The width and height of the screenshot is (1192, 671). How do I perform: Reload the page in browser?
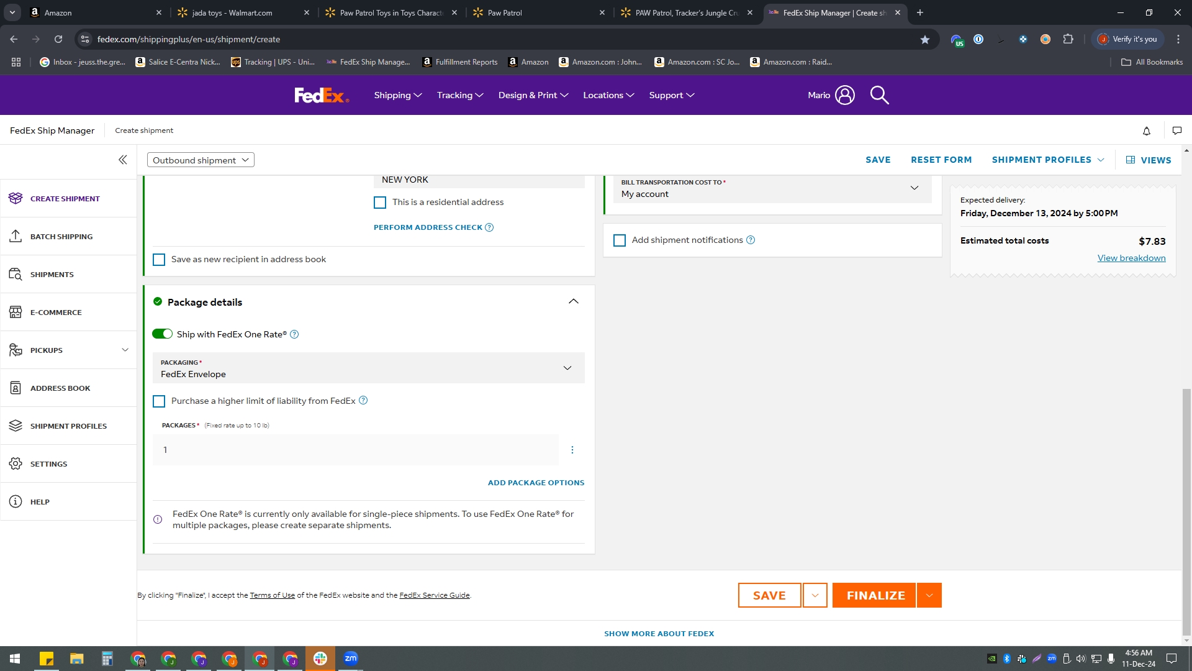(58, 39)
